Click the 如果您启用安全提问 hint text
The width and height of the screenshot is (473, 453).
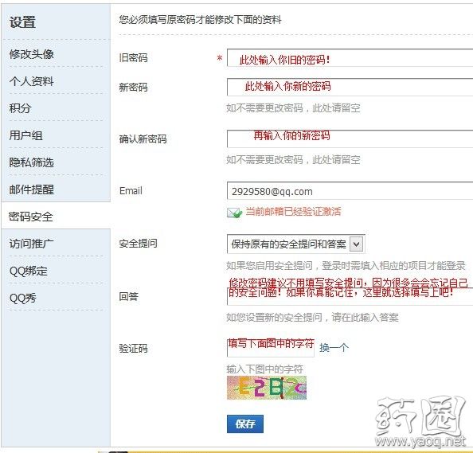coord(346,265)
